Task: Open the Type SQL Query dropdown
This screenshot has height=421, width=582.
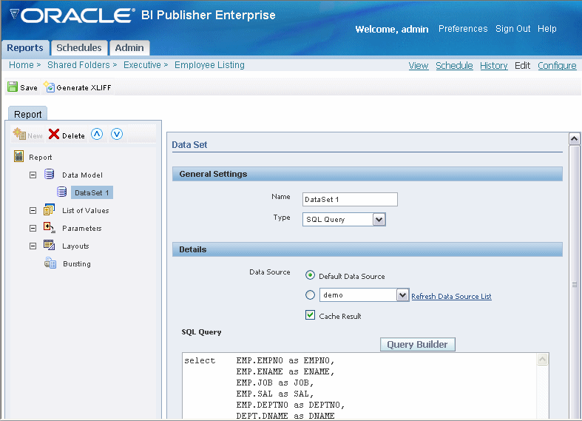Action: click(x=379, y=220)
